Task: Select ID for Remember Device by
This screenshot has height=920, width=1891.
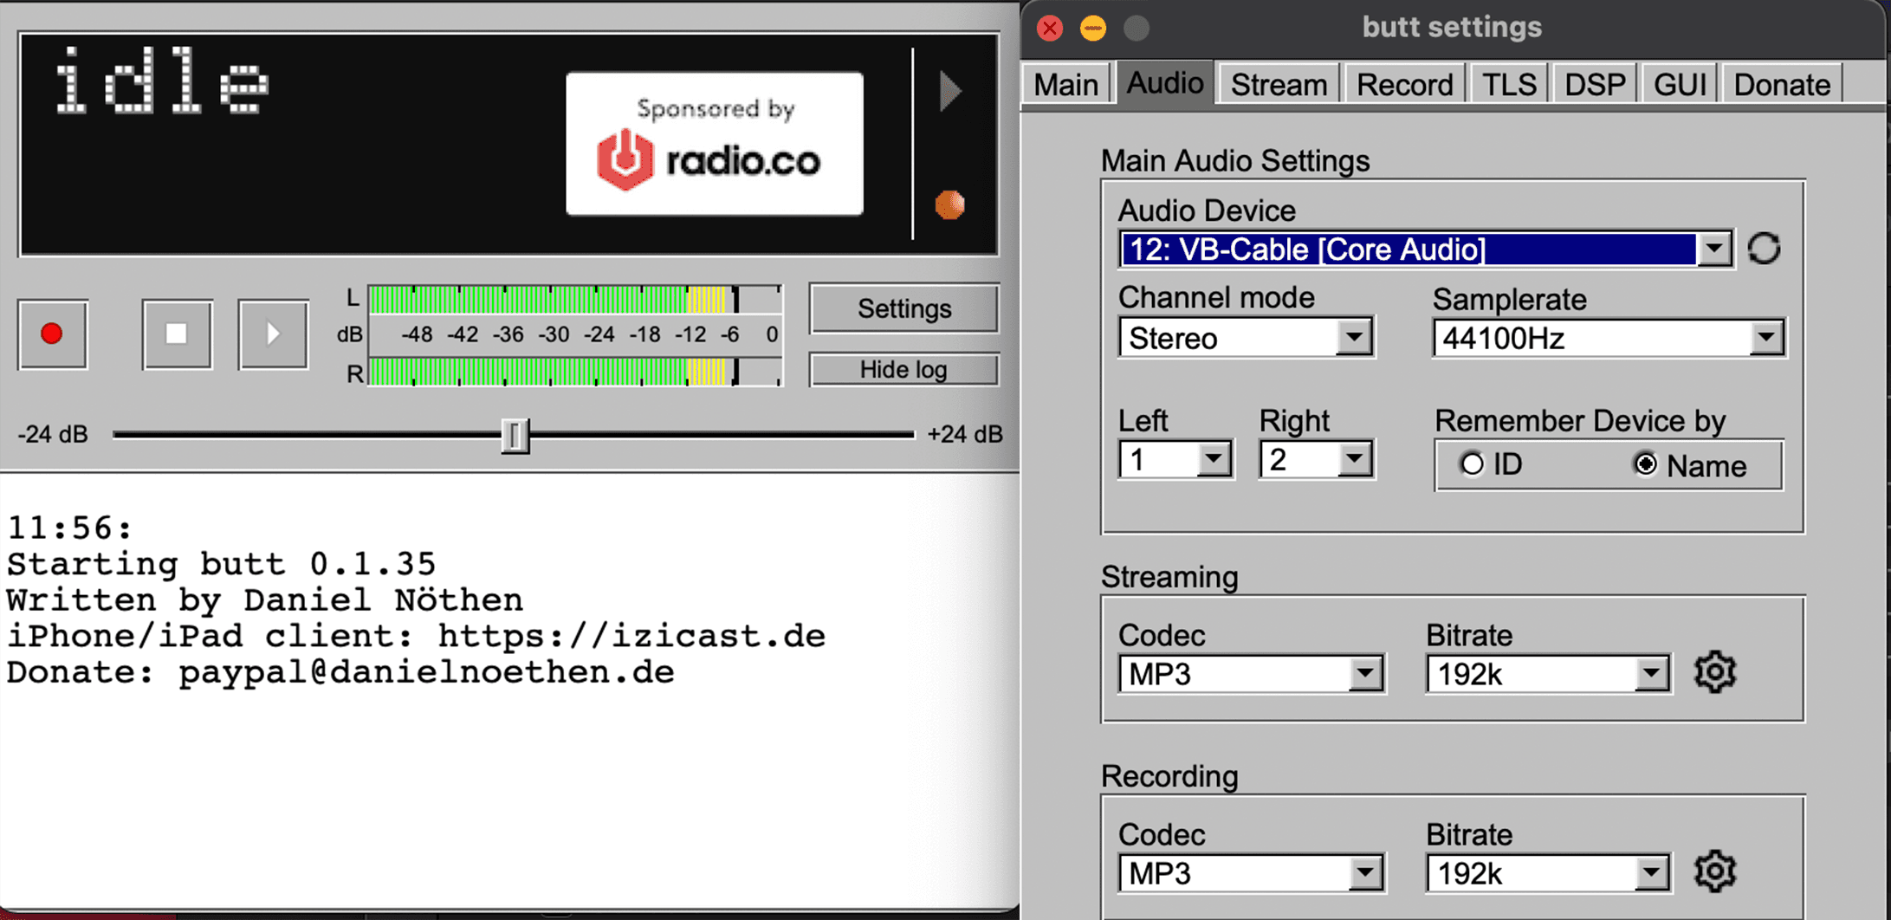Action: pyautogui.click(x=1473, y=464)
